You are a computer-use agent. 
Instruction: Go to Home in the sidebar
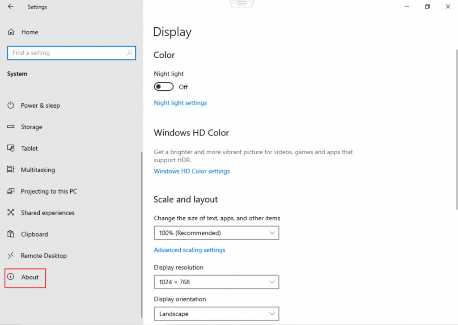[x=30, y=32]
